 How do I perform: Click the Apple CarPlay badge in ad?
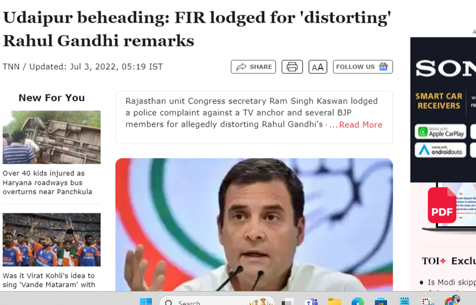click(x=441, y=132)
